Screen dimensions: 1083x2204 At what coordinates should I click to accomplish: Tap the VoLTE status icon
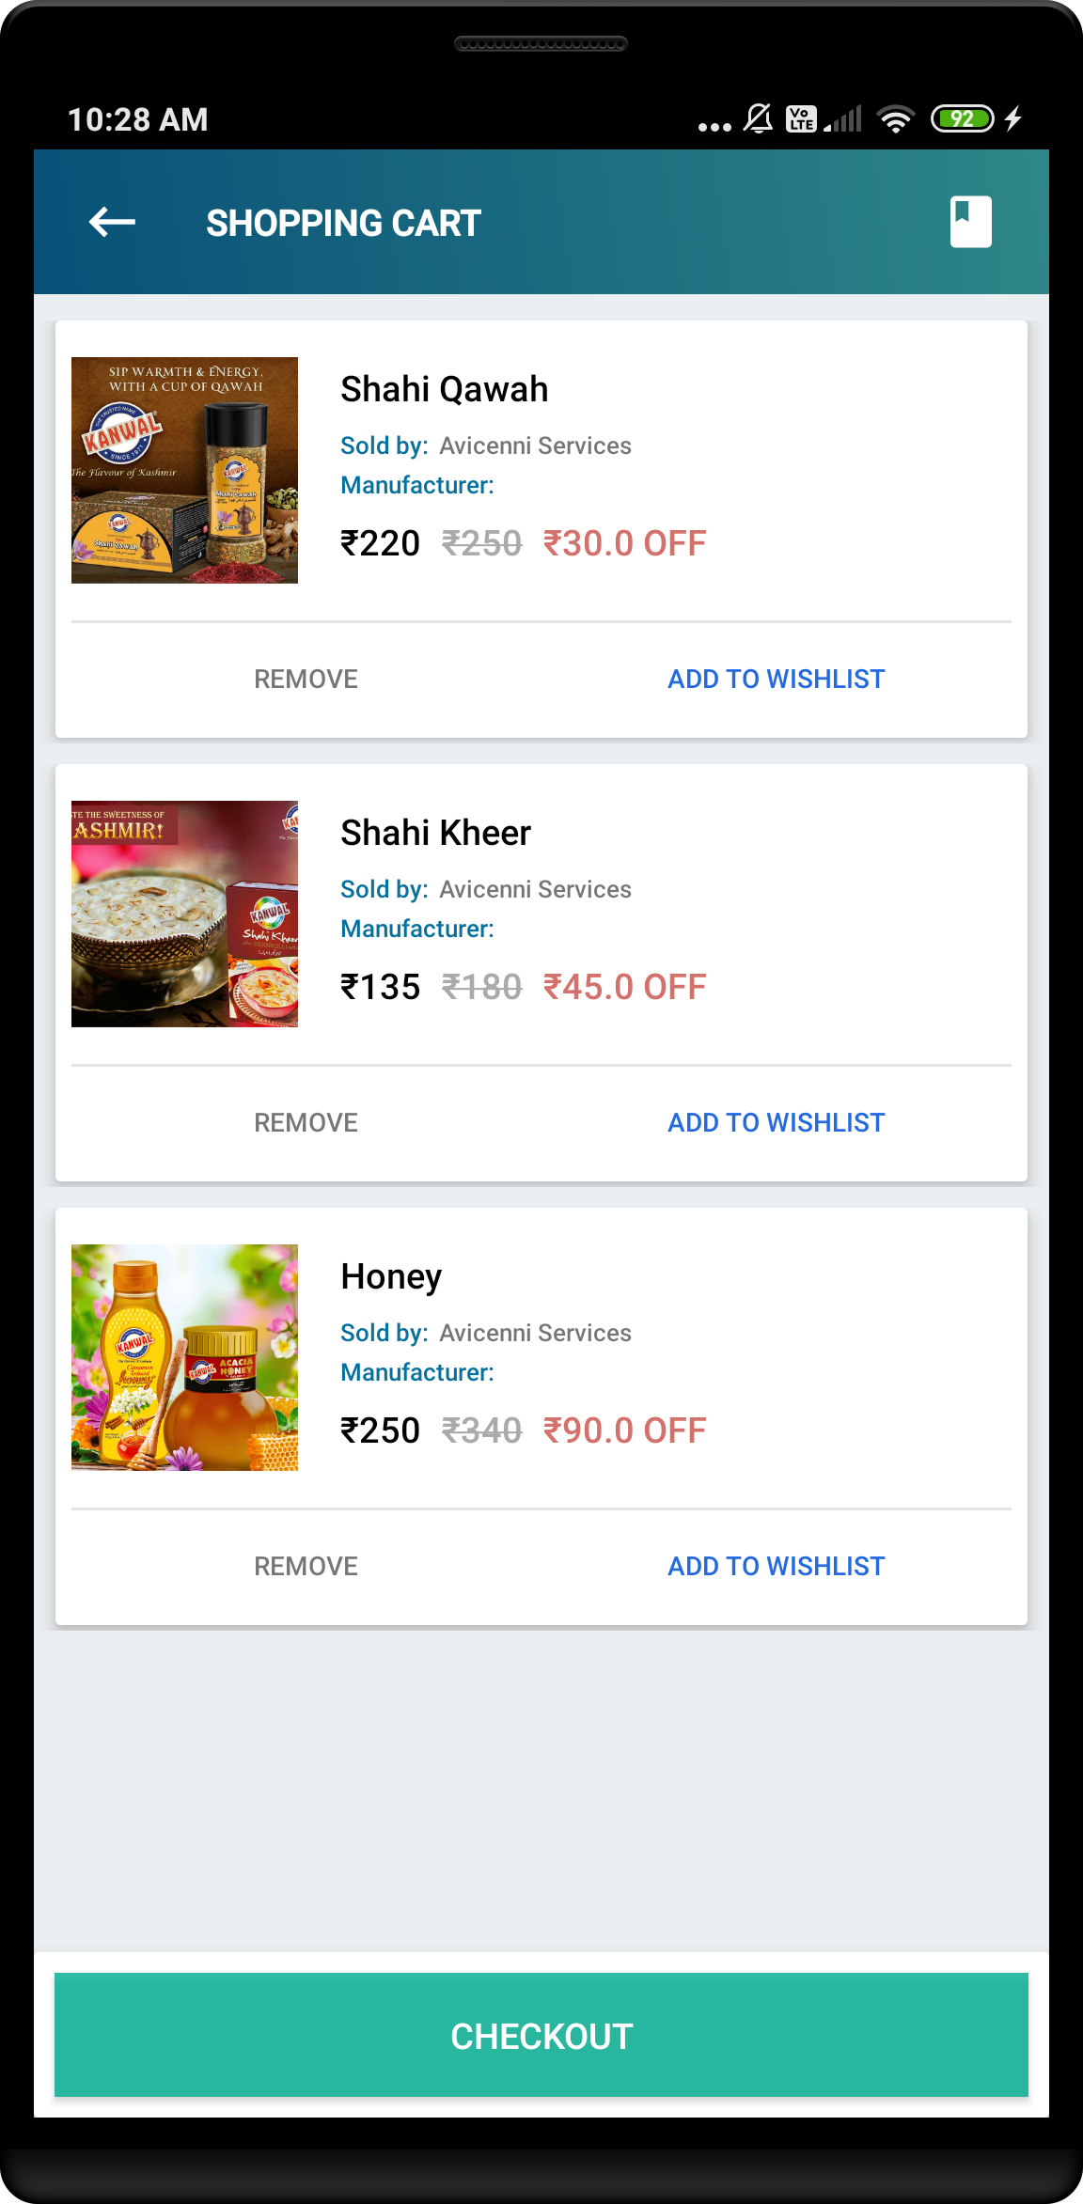(x=801, y=119)
